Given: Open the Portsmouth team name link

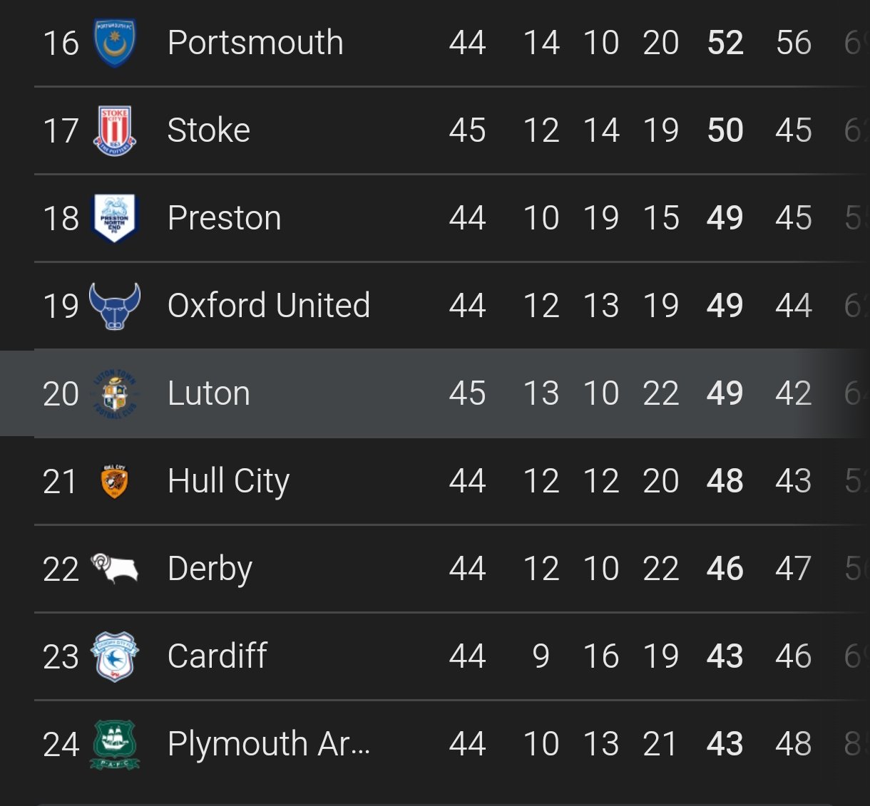Looking at the screenshot, I should 255,43.
